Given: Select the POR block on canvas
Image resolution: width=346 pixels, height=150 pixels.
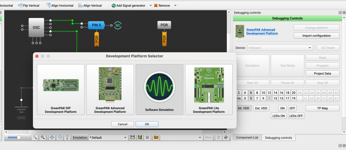Looking at the screenshot, I should pos(164,25).
